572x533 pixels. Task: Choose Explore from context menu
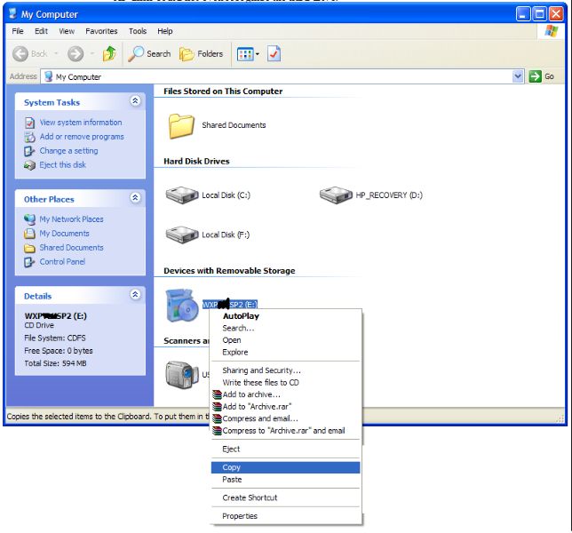[x=286, y=353]
